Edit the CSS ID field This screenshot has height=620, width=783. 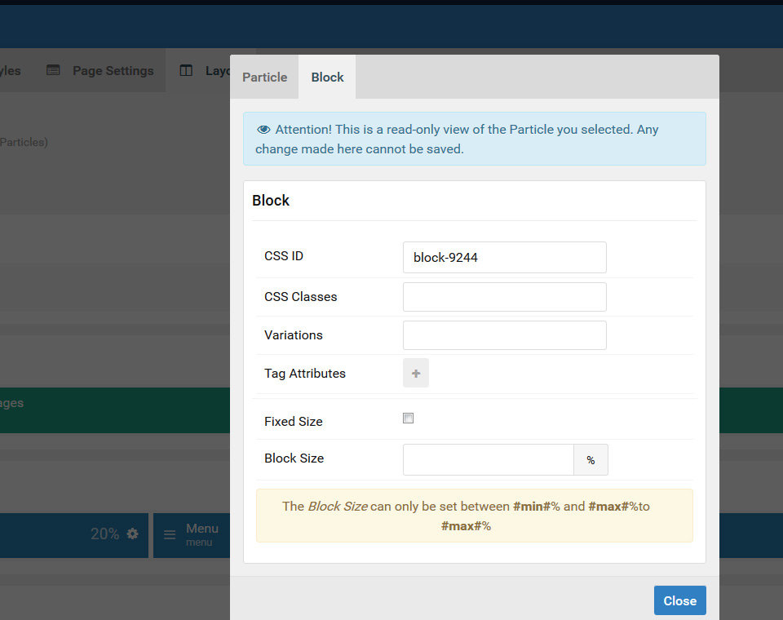(504, 257)
